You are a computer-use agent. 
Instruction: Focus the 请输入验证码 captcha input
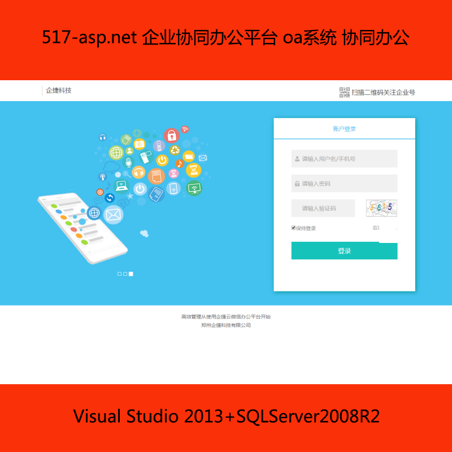[x=323, y=208]
